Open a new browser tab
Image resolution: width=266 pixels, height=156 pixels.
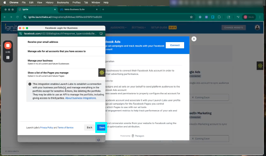(103, 10)
